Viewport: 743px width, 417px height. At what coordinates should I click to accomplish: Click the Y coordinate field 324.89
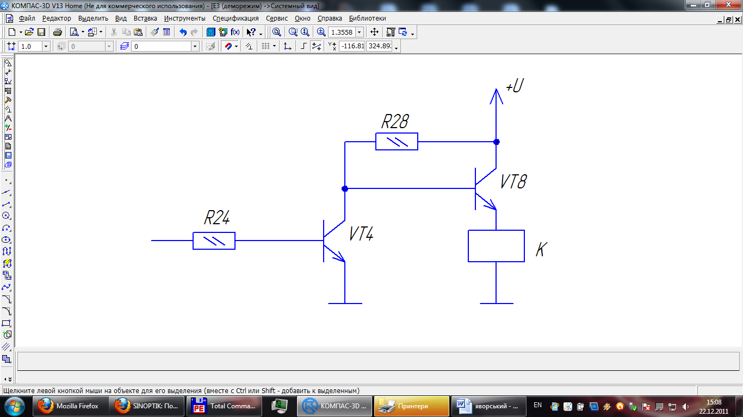(x=379, y=47)
